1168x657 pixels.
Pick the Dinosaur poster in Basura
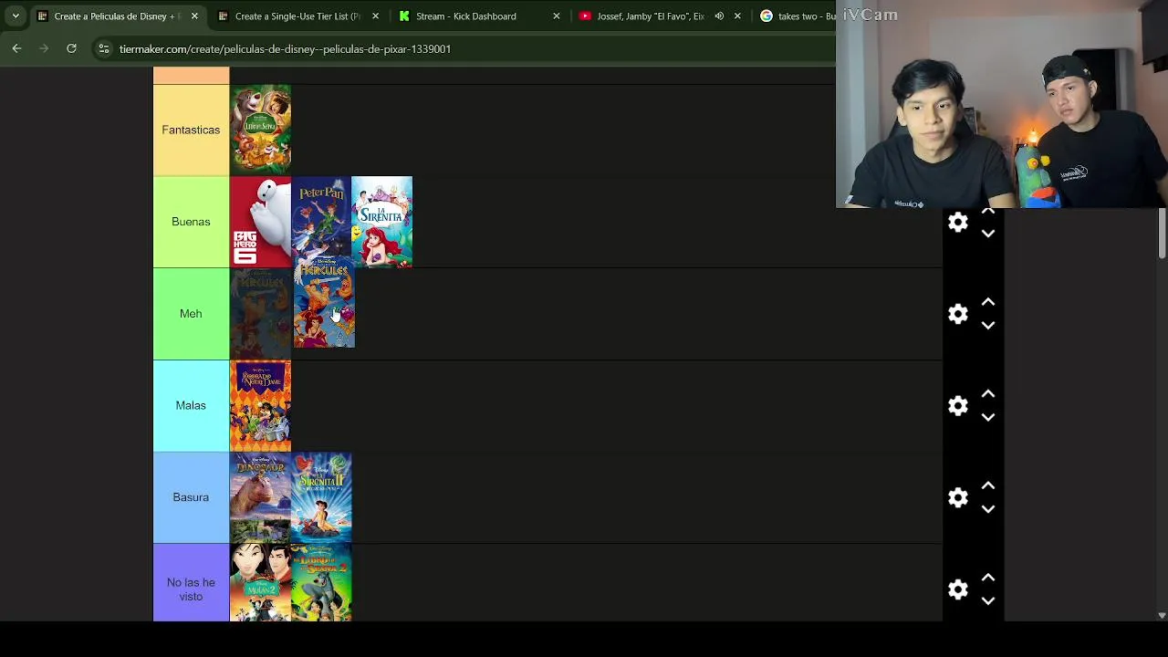(260, 497)
